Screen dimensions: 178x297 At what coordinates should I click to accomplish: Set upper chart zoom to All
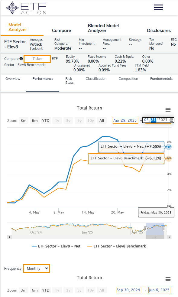(102, 120)
